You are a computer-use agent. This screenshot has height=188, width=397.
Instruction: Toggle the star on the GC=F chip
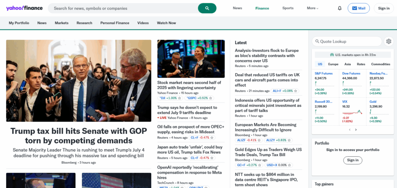coord(259,165)
